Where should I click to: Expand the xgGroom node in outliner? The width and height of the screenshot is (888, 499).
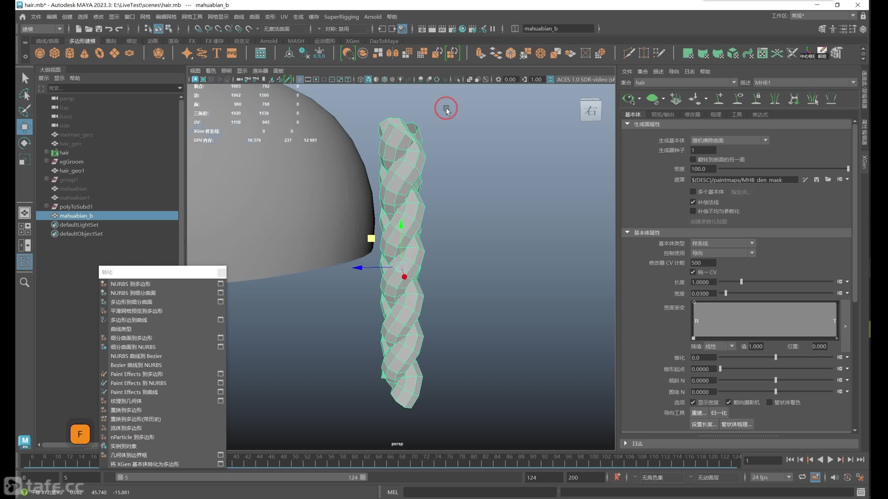point(46,161)
